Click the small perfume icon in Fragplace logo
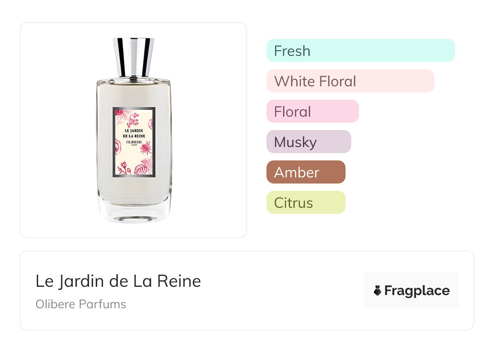Viewport: 494px width, 350px height. (378, 290)
